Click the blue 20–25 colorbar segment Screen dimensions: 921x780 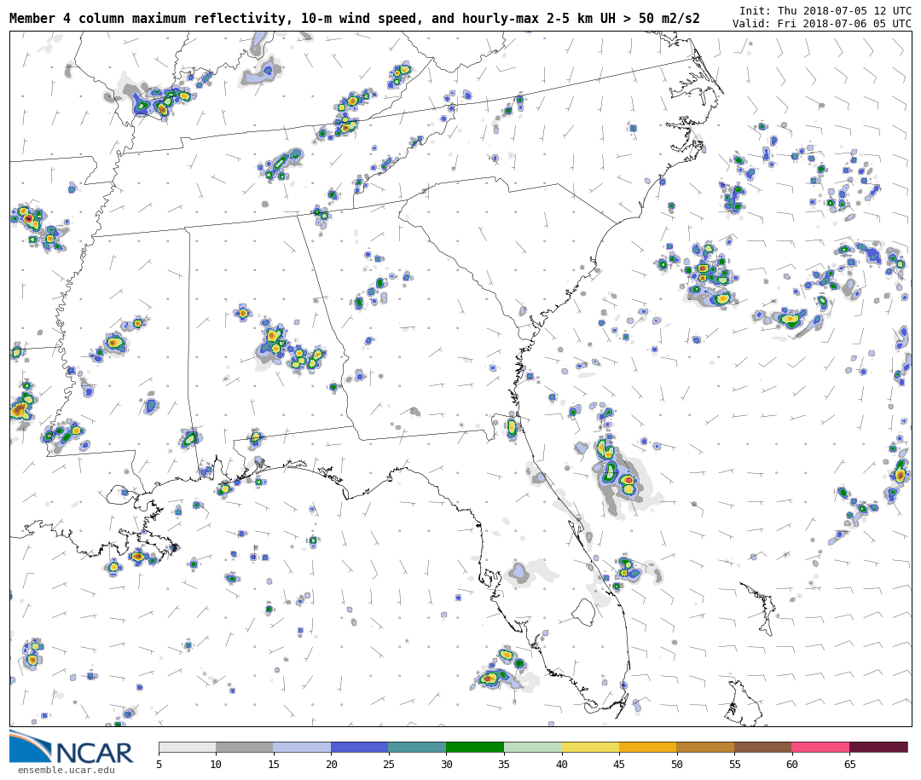click(360, 748)
